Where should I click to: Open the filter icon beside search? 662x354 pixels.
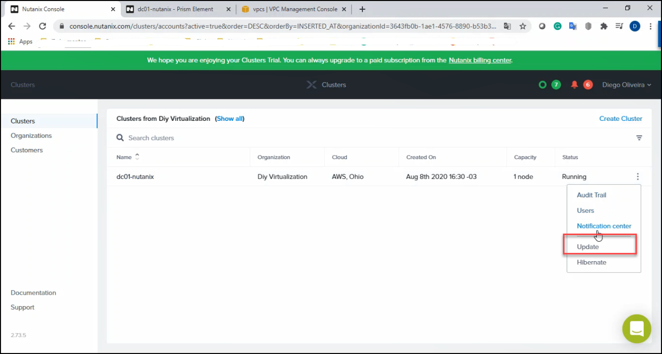point(639,138)
